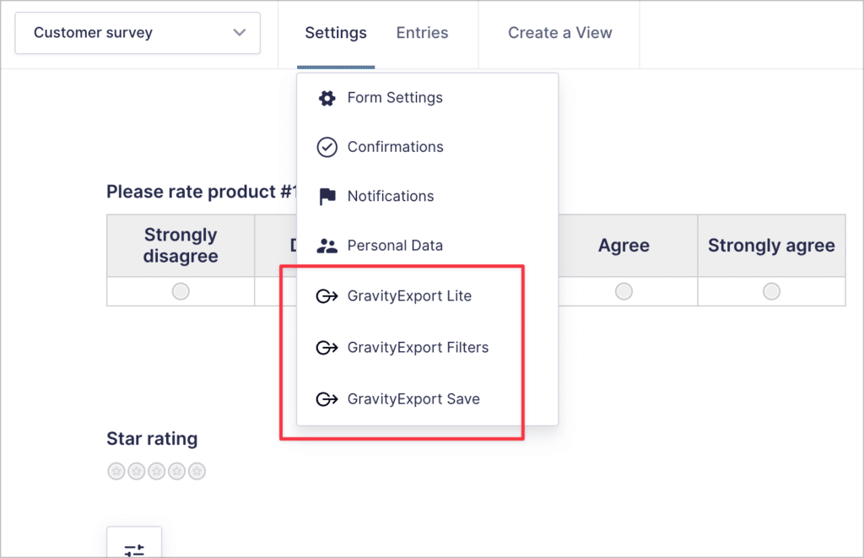
Task: Click the third star in Star rating
Action: click(x=156, y=471)
